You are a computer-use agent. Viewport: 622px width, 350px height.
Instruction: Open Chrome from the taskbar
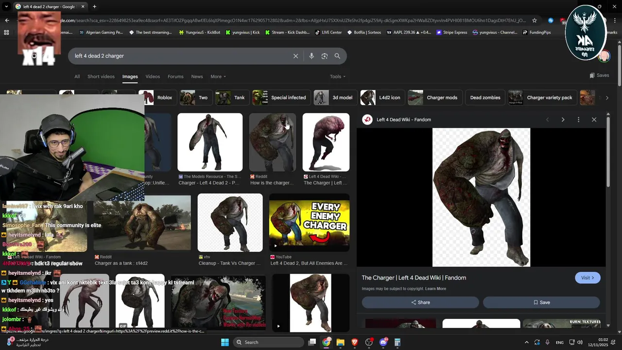[x=326, y=342]
